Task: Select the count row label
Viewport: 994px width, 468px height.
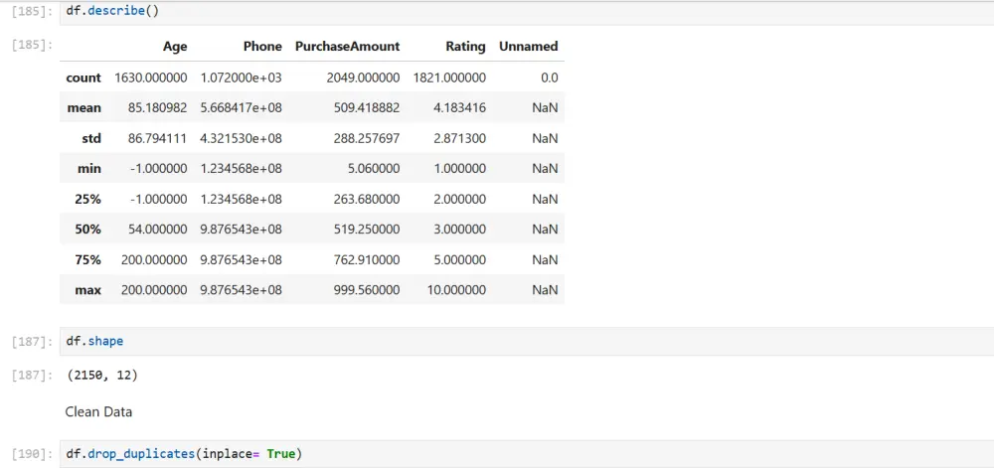Action: 83,78
